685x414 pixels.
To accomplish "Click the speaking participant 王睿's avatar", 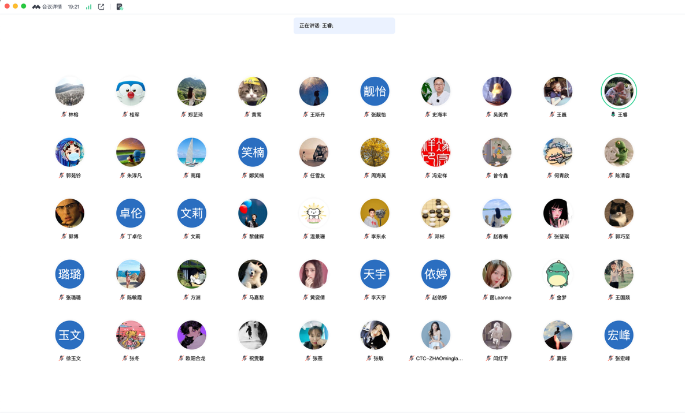I will pos(619,91).
